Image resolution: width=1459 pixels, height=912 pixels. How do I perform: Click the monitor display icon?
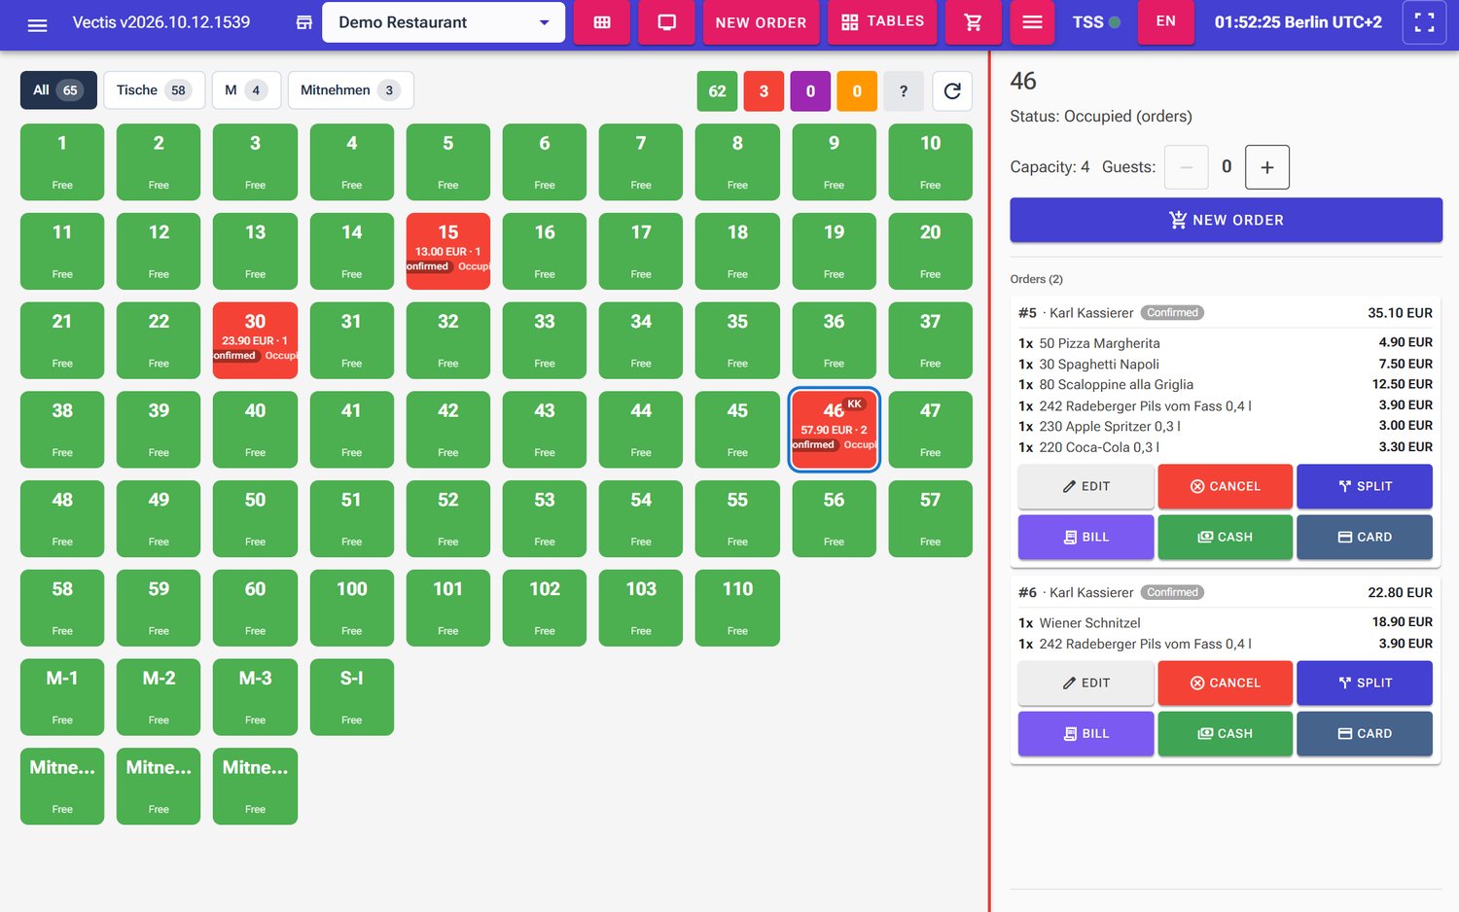(x=667, y=22)
